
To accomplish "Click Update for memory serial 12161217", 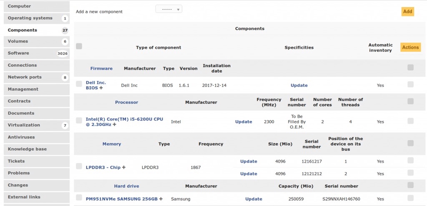I will (x=248, y=162).
